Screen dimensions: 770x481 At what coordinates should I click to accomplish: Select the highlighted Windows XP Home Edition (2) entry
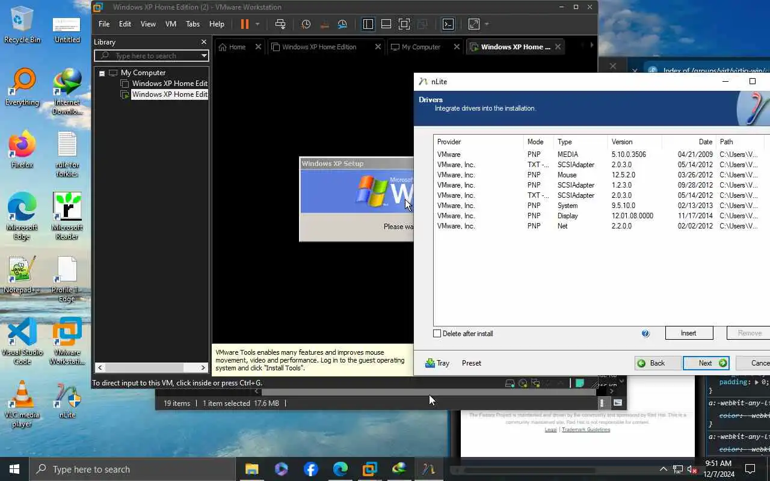coord(170,94)
